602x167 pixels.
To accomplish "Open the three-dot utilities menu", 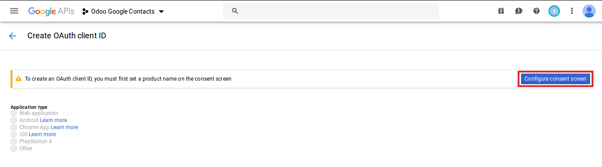I will click(x=572, y=11).
